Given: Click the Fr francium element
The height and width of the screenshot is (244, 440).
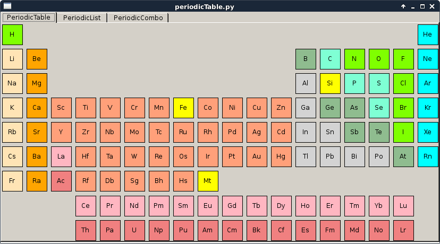Looking at the screenshot, I should pos(12,181).
